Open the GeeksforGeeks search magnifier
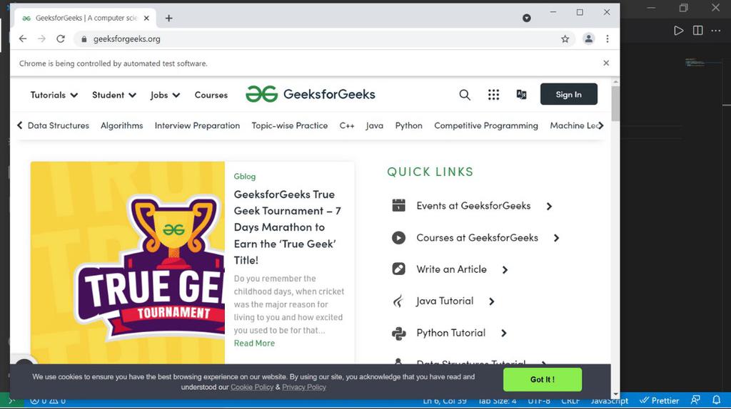The image size is (731, 409). [465, 95]
